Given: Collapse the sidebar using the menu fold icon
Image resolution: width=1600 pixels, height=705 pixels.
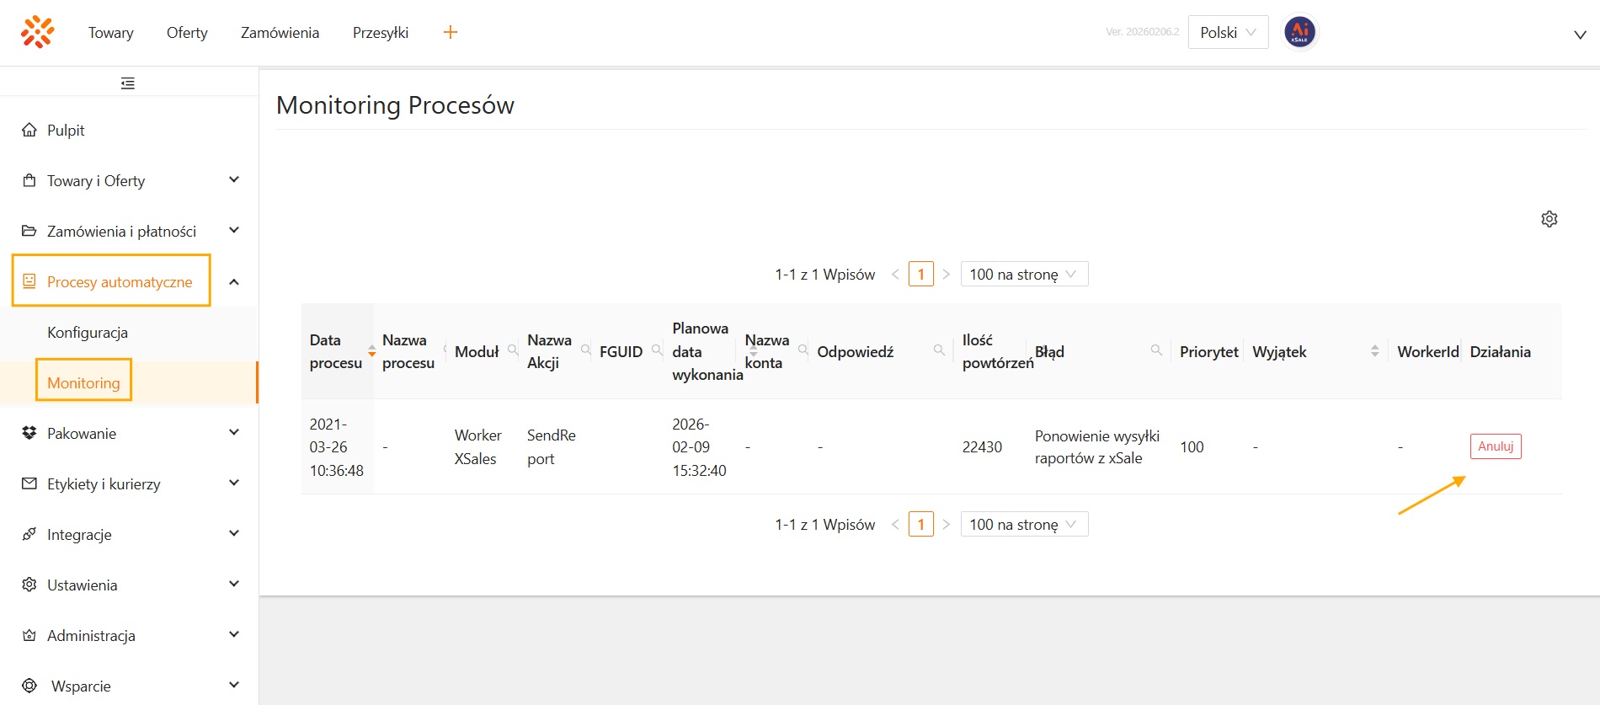Looking at the screenshot, I should (128, 83).
